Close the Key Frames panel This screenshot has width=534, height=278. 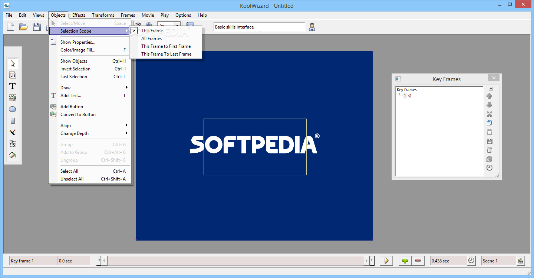(x=494, y=77)
